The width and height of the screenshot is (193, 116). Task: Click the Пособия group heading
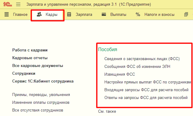[108, 49]
